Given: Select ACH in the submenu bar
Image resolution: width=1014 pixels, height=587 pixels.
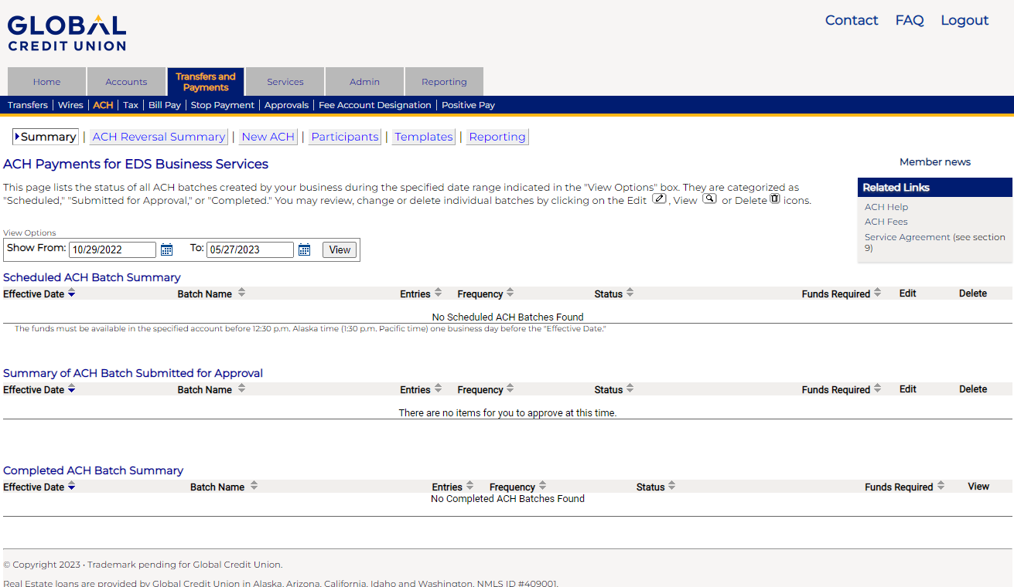Looking at the screenshot, I should click(x=103, y=105).
